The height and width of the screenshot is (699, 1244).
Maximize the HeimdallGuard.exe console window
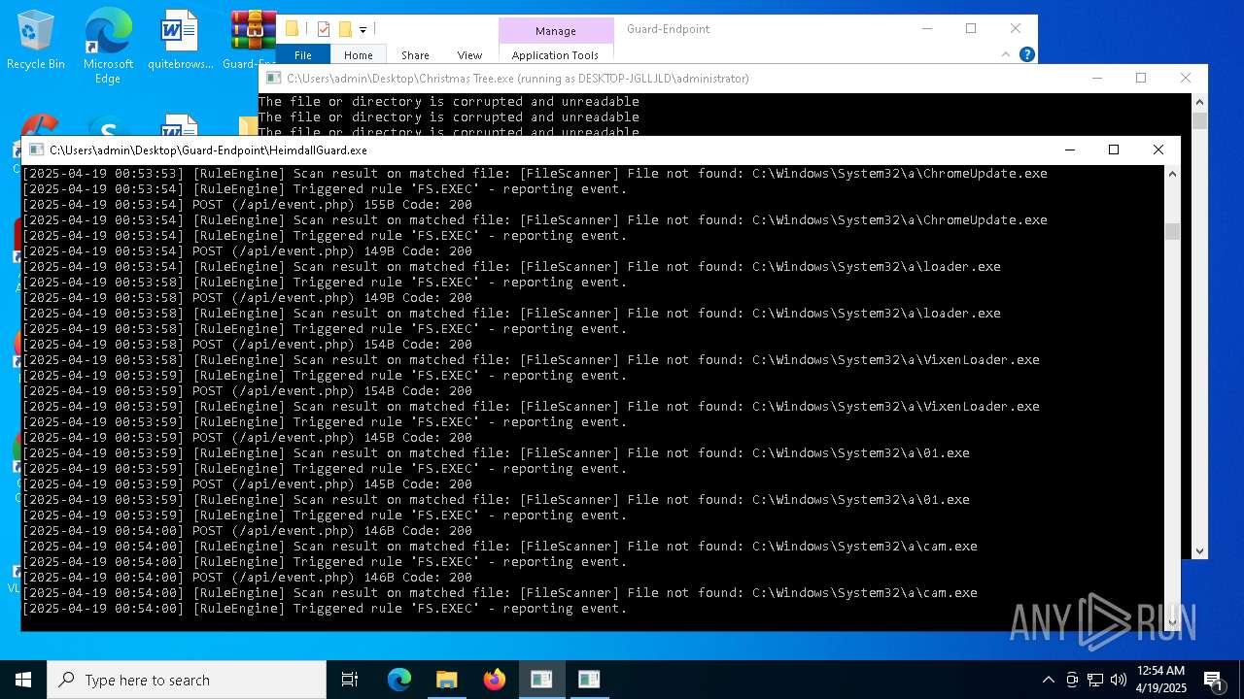[x=1114, y=150]
